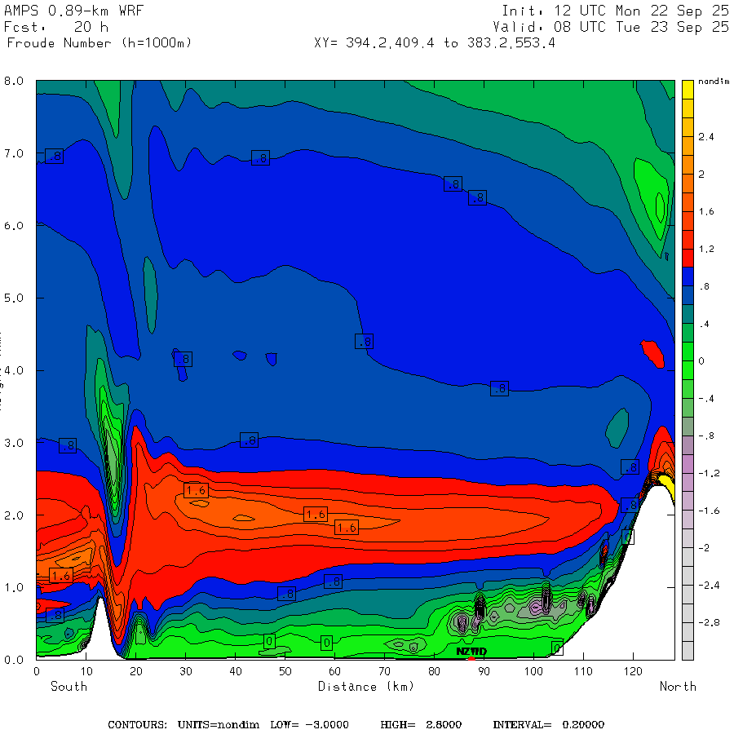Click the '90' distance axis tick label

coord(484,671)
